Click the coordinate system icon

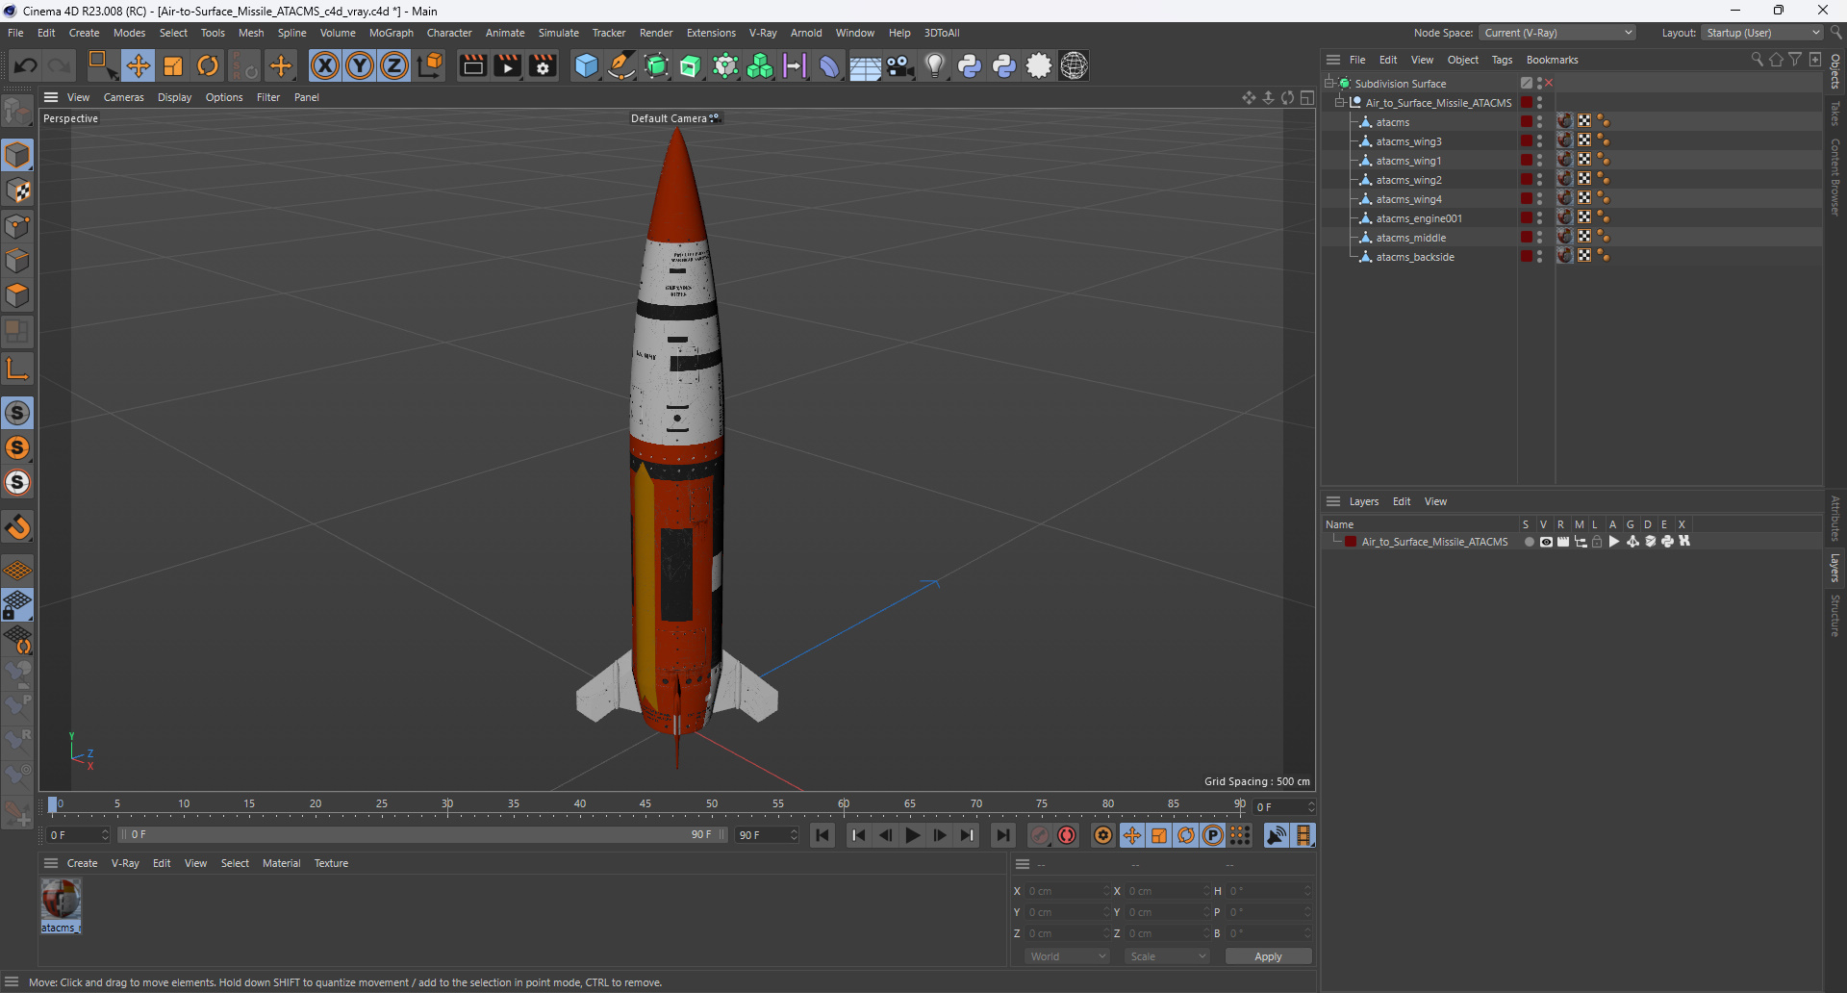pos(431,65)
